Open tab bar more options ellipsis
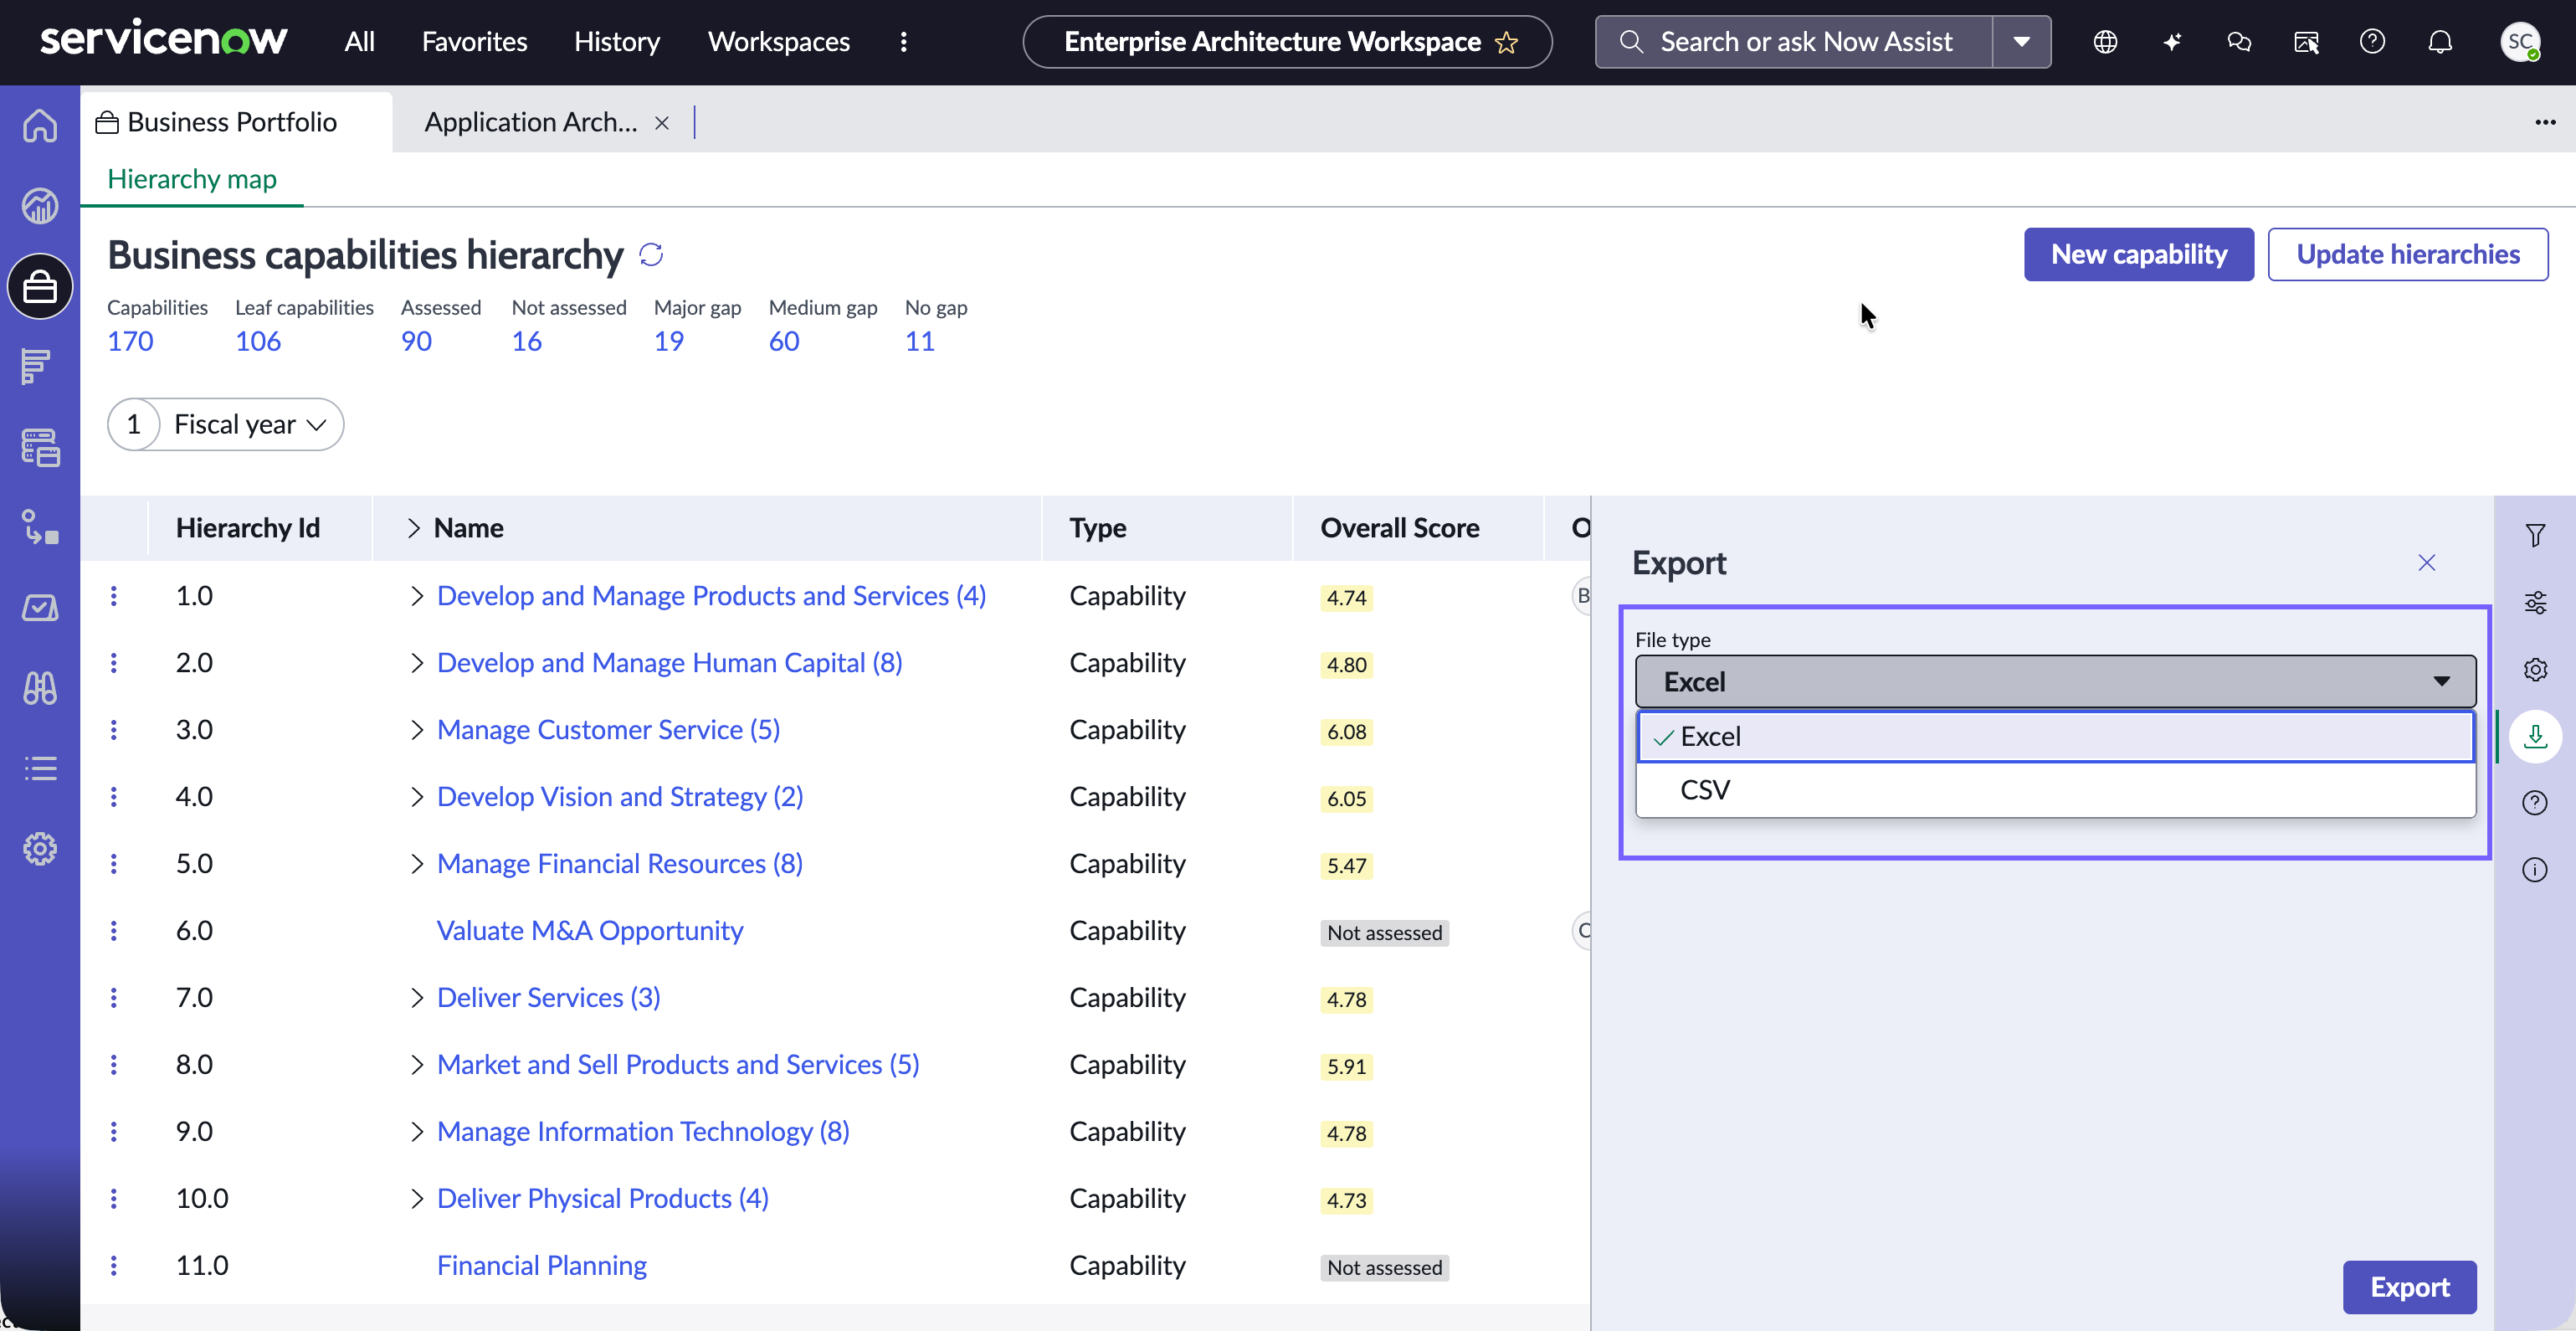The height and width of the screenshot is (1331, 2576). (2545, 122)
